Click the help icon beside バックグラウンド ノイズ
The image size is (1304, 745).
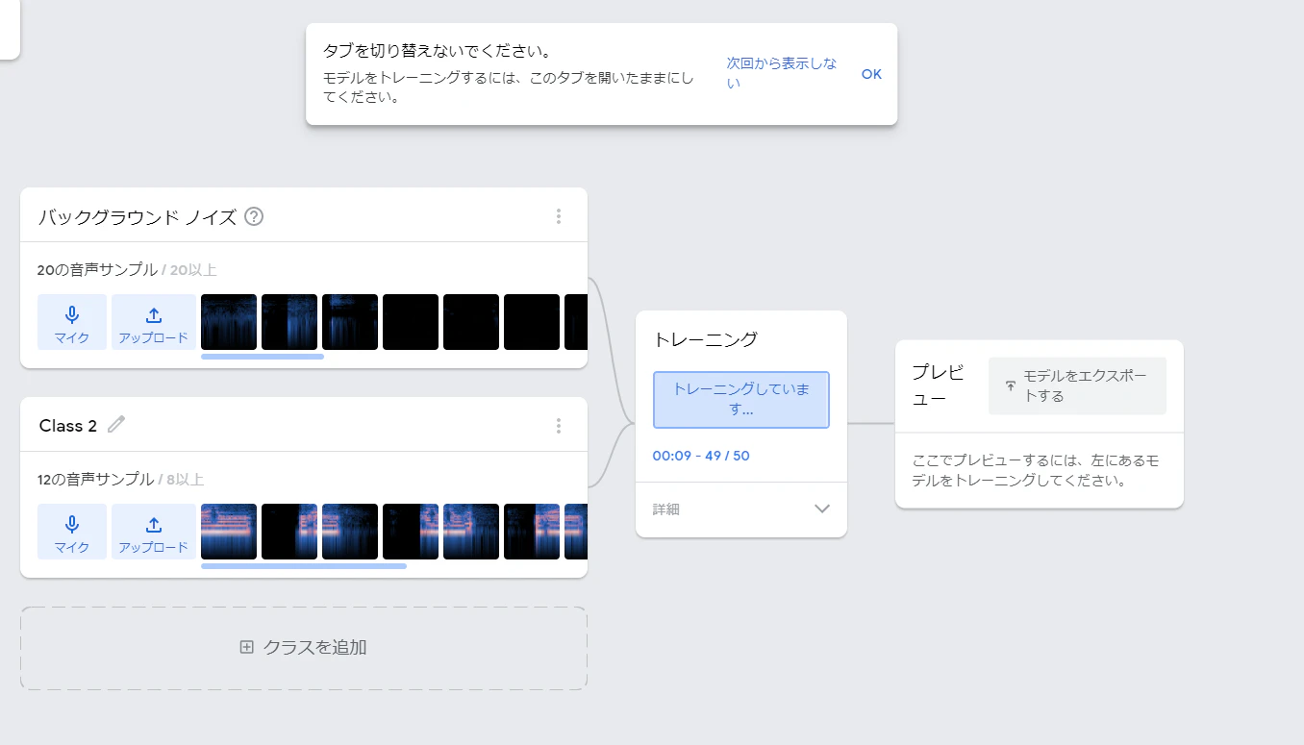click(x=254, y=216)
